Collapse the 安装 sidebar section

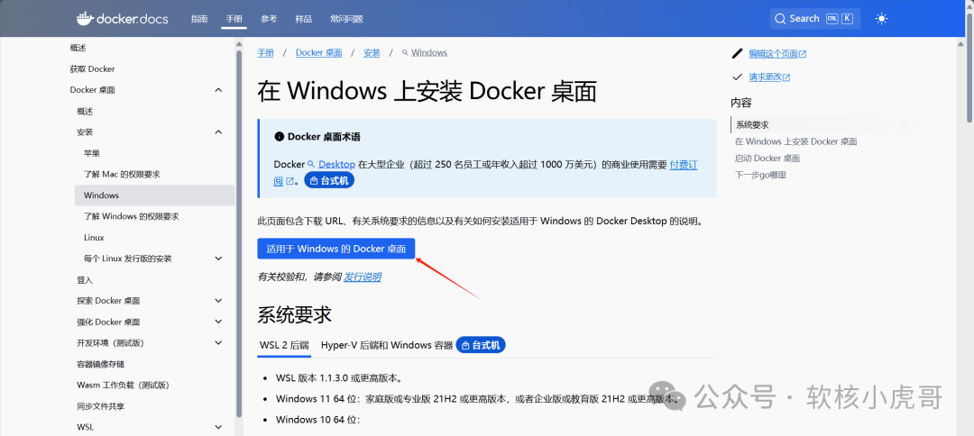[218, 132]
